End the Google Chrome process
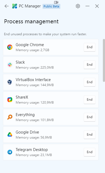 [90, 47]
